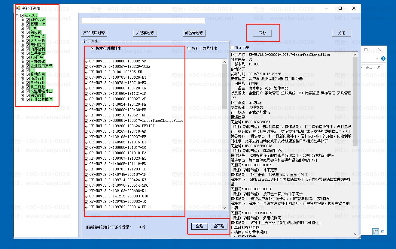The height and width of the screenshot is (249, 396).
Task: Expand the 人力资源 tree node
Action: pos(23,41)
